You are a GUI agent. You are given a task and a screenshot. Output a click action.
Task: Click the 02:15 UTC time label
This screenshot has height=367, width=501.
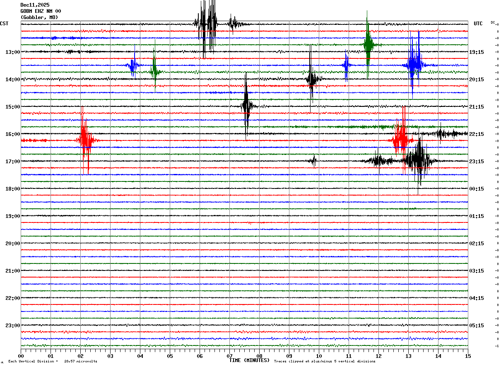[476, 244]
